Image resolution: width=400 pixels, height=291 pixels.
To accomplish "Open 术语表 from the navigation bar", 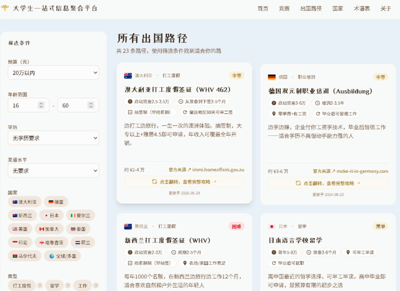I will coord(362,8).
